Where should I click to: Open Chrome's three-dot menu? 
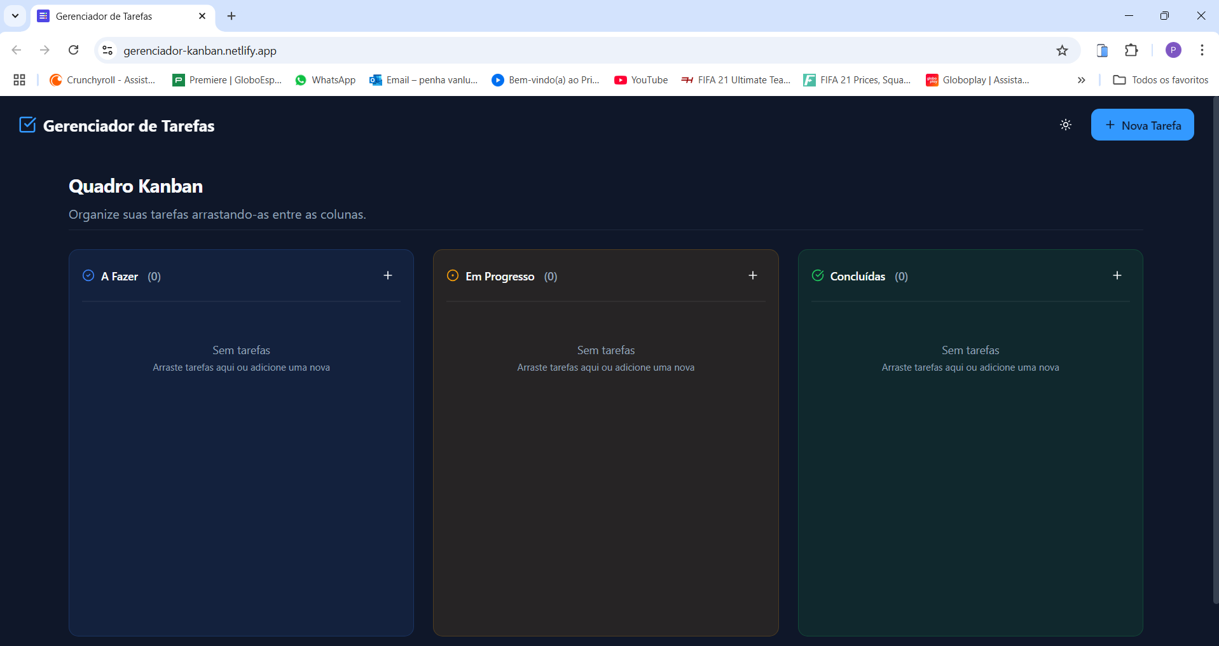click(1202, 50)
